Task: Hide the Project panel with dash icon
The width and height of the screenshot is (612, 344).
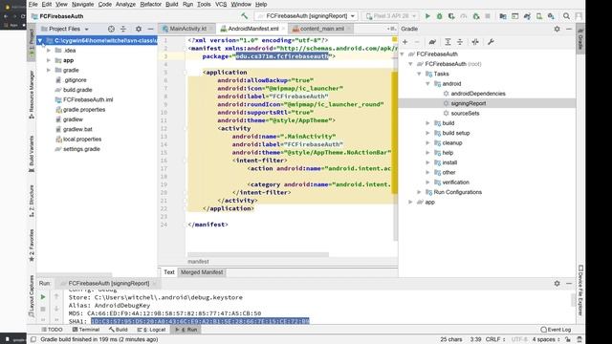Action: click(x=150, y=29)
